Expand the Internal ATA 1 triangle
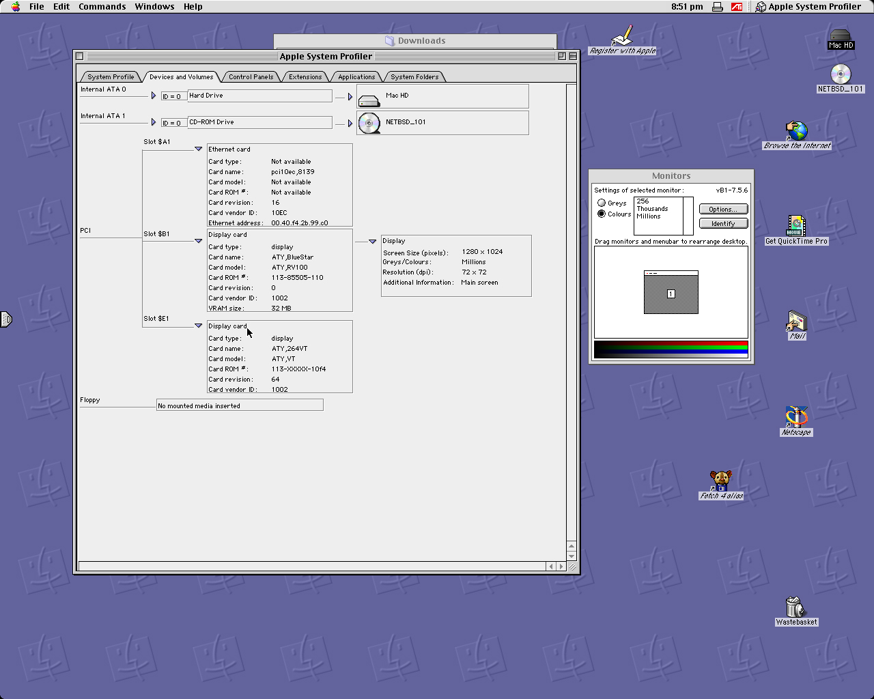The image size is (874, 699). [154, 122]
